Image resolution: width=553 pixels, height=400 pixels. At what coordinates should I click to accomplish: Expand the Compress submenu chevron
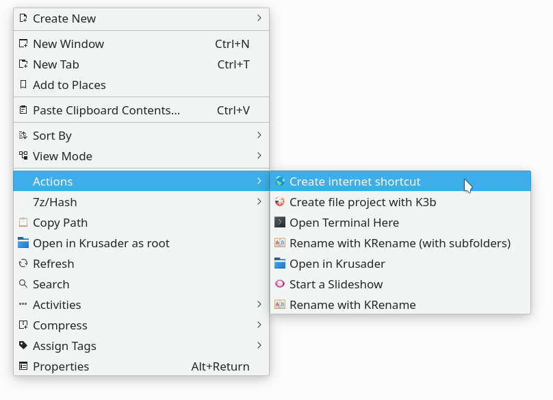point(259,325)
